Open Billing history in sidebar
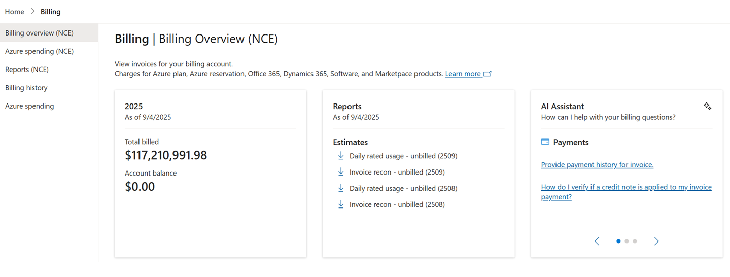The image size is (730, 277). click(x=26, y=88)
